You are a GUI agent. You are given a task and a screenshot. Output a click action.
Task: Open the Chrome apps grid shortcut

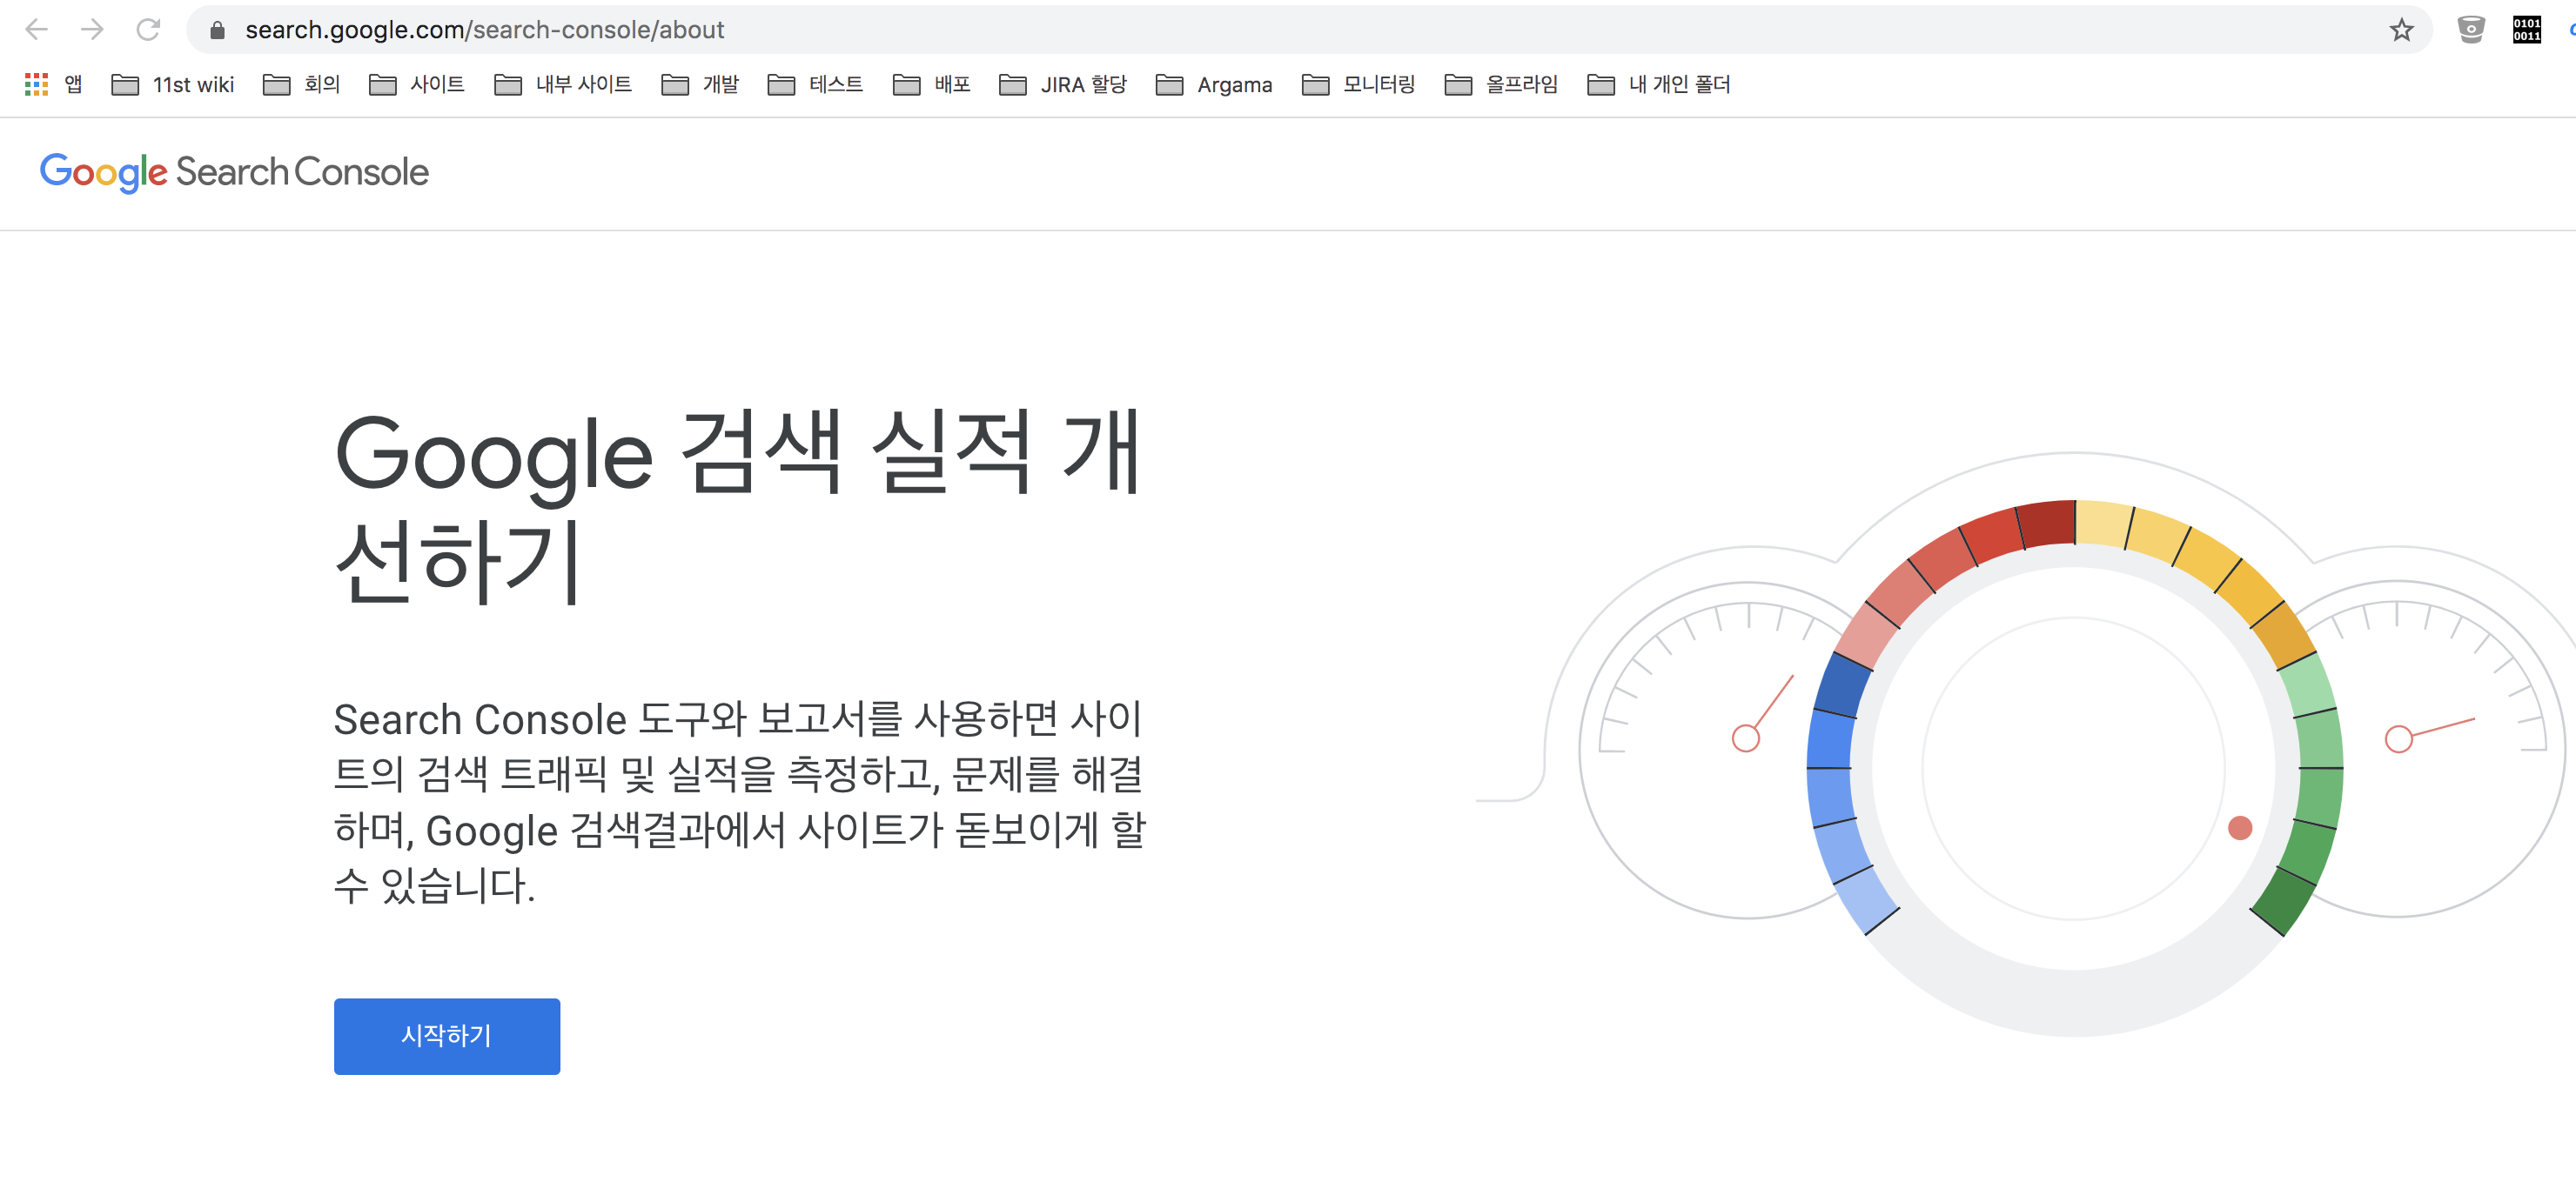tap(53, 85)
